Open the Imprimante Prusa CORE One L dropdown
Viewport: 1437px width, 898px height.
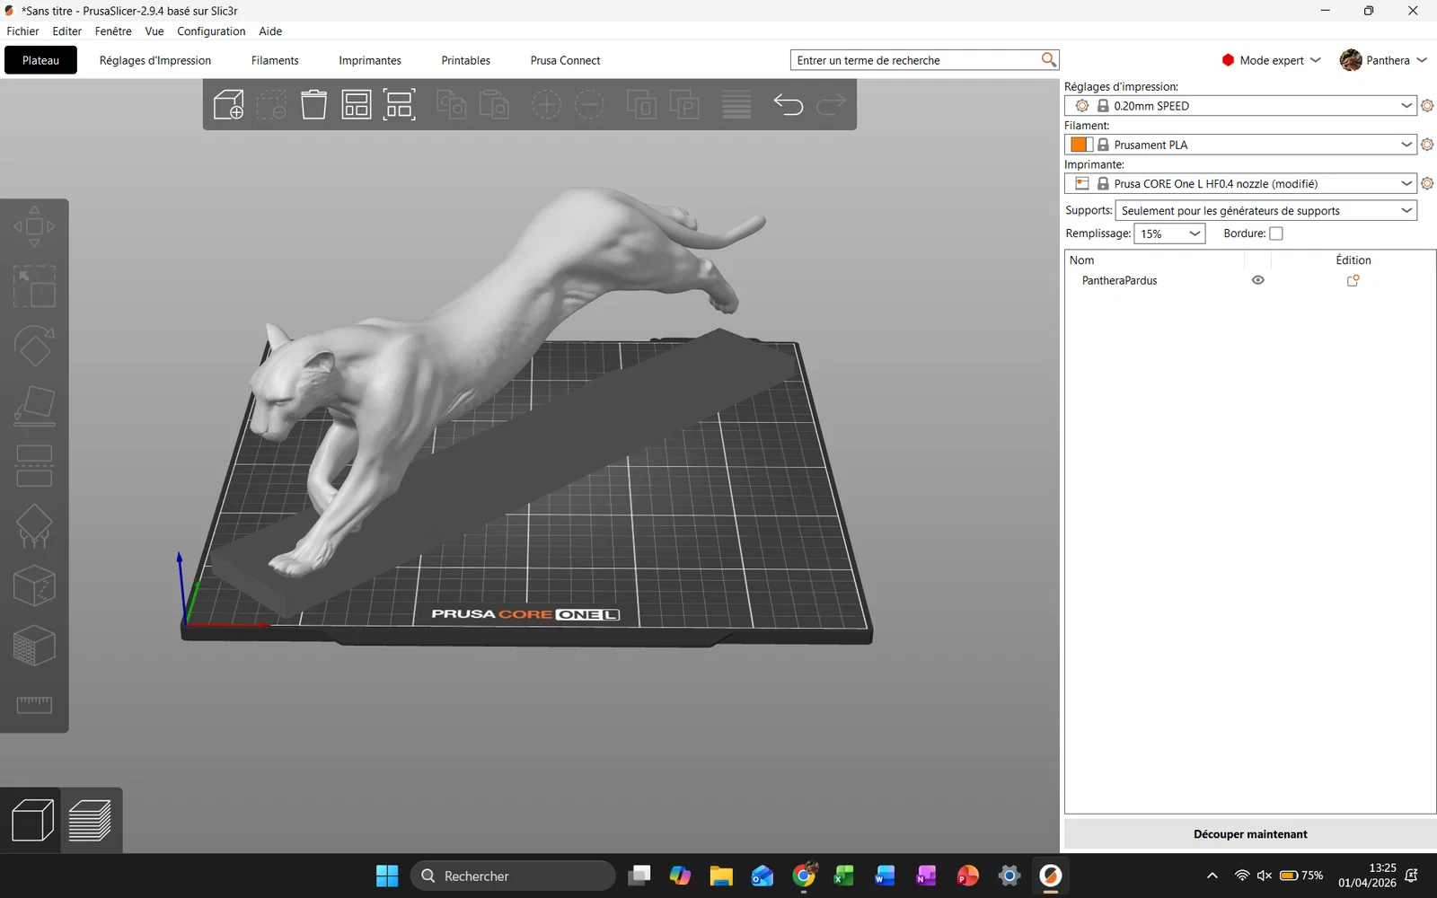(1240, 183)
